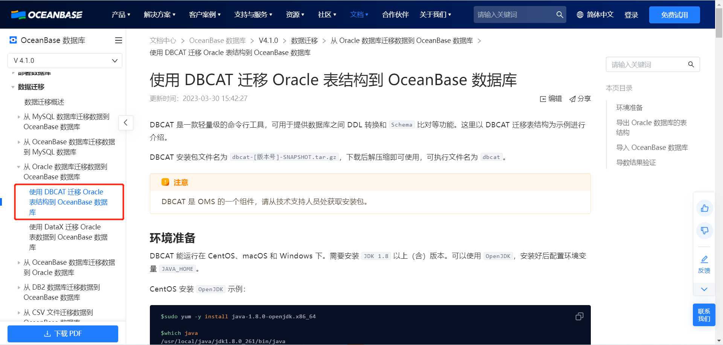Open the 社区 dropdown menu
Image resolution: width=723 pixels, height=345 pixels.
(x=327, y=15)
